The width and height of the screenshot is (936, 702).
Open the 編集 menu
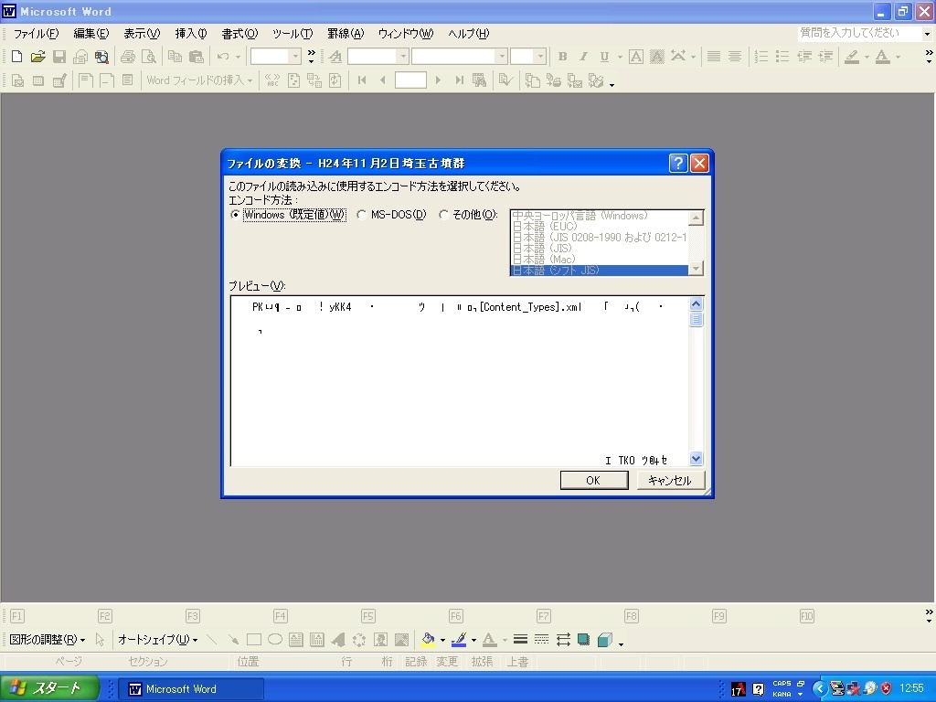pyautogui.click(x=91, y=34)
